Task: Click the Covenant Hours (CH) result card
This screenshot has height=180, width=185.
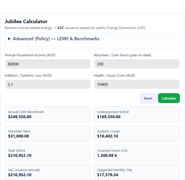Action: 137,153
